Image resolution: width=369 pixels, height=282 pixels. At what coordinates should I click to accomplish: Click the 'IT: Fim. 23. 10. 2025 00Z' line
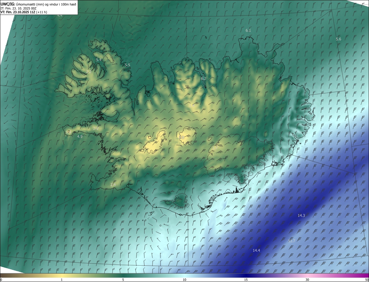18,8
